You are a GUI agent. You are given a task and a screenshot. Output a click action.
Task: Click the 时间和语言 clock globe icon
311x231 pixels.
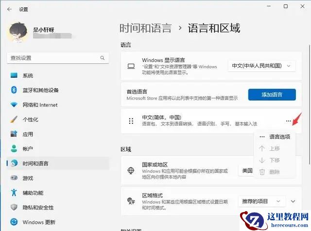[x=14, y=163]
